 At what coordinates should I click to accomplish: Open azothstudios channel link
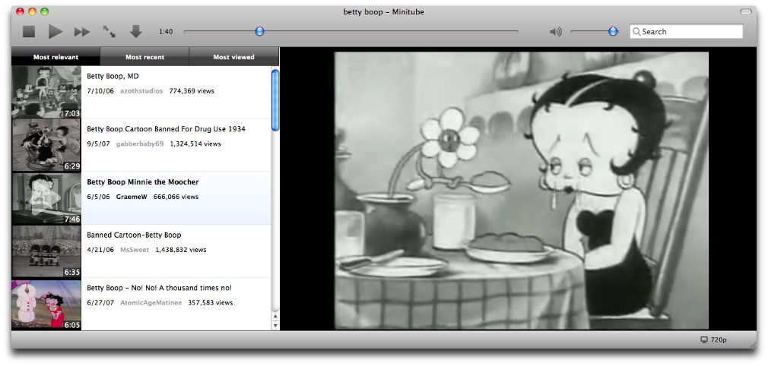click(x=141, y=91)
